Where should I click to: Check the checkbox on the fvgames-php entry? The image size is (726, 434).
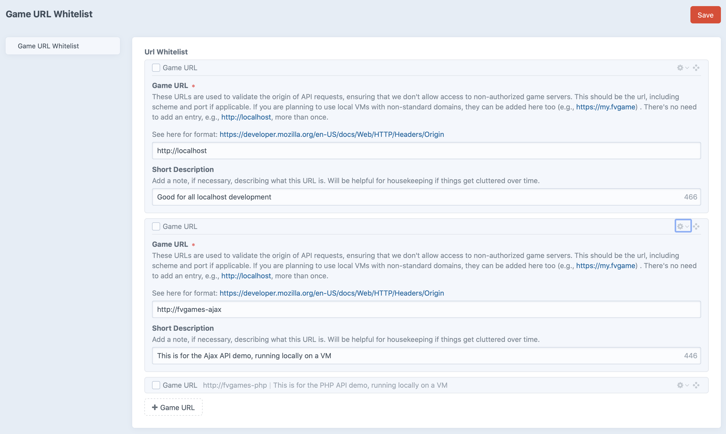pos(156,385)
